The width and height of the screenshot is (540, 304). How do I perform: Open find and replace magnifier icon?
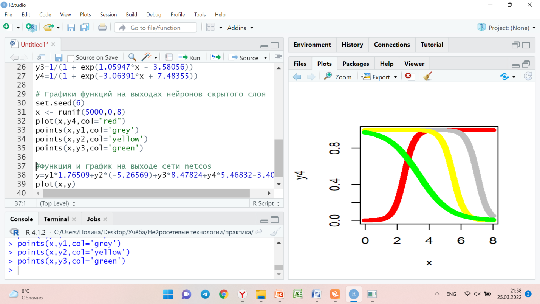tap(132, 57)
